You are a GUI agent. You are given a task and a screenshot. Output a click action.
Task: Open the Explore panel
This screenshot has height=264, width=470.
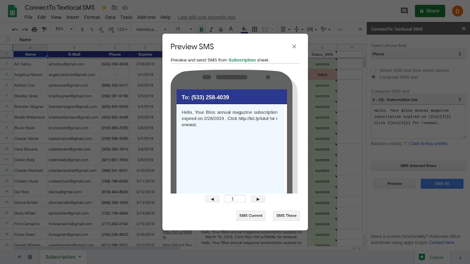click(431, 257)
